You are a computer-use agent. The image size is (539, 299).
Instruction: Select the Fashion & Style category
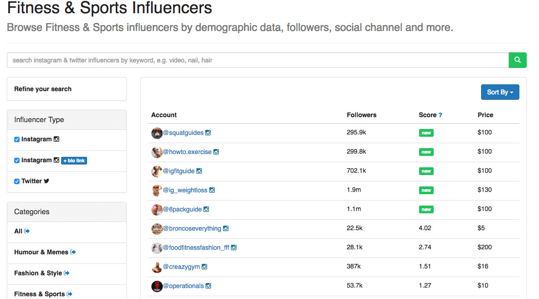(x=37, y=273)
